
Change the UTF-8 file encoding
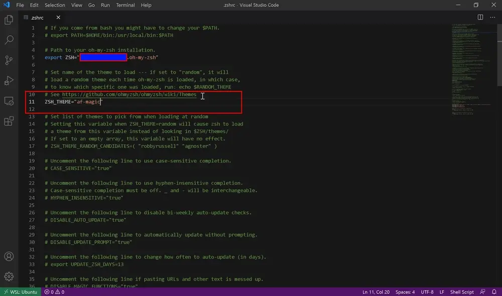pyautogui.click(x=427, y=292)
